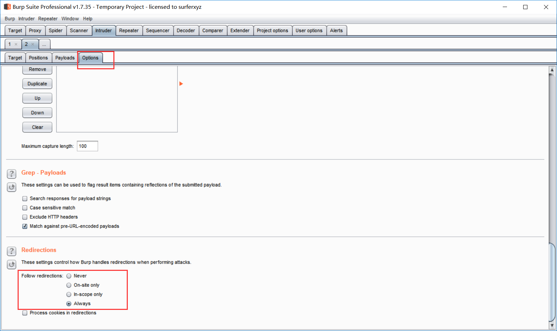The width and height of the screenshot is (557, 331).
Task: Open the Scanner tab
Action: tap(79, 31)
